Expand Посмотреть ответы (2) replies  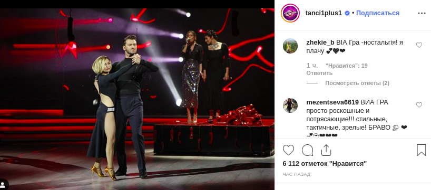[x=357, y=83]
